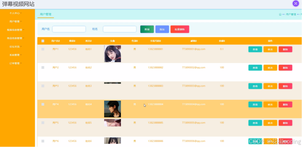Click 查看 button for 用户3
302x147 pixels.
click(x=255, y=86)
